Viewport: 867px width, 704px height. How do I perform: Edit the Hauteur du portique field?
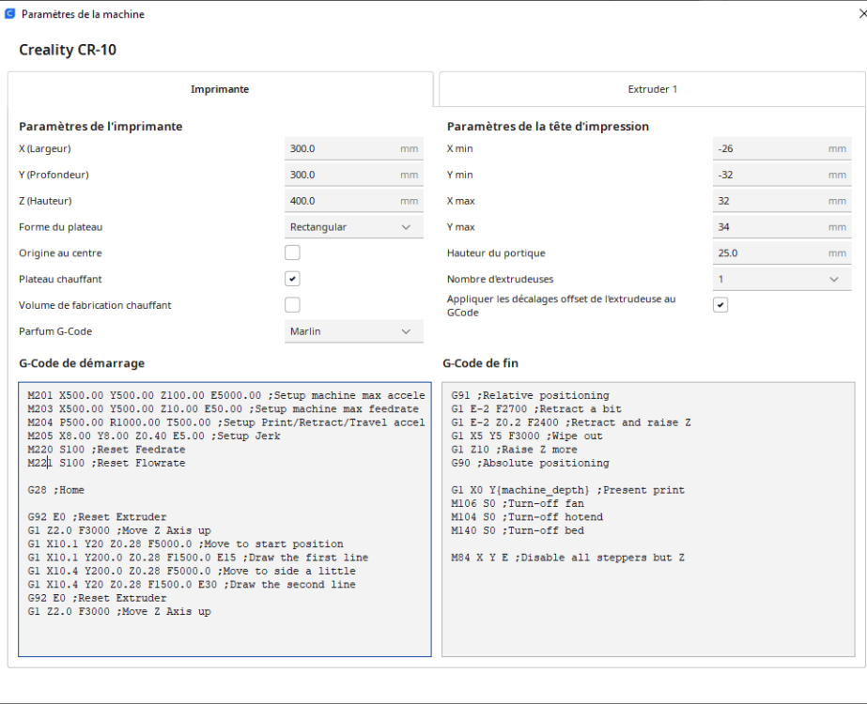pos(782,253)
